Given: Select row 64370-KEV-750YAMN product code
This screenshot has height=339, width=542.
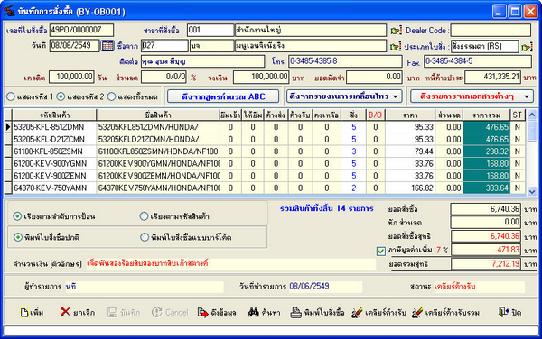Looking at the screenshot, I should click(54, 188).
